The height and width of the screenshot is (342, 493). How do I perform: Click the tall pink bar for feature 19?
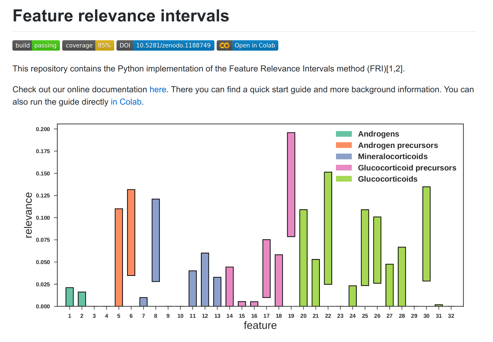(x=291, y=183)
